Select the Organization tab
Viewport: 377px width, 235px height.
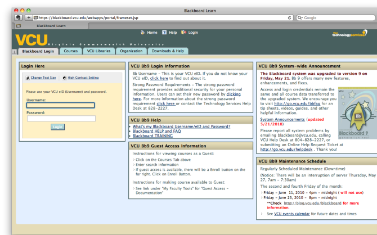[x=131, y=51]
